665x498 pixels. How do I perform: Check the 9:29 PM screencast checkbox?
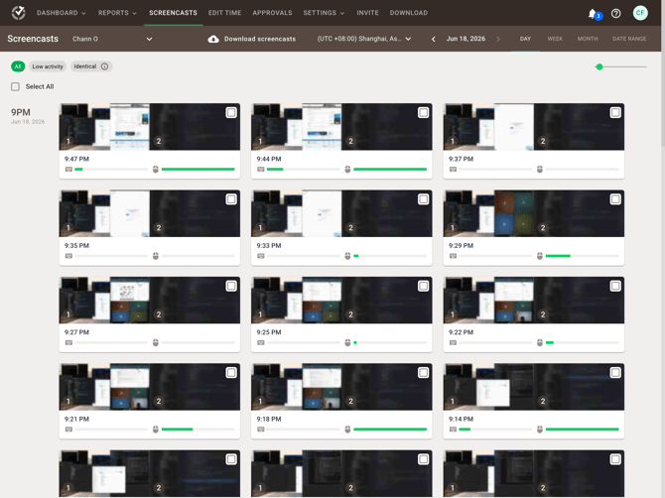click(x=615, y=199)
